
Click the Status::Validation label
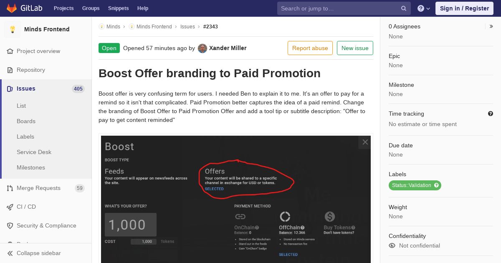tap(415, 185)
